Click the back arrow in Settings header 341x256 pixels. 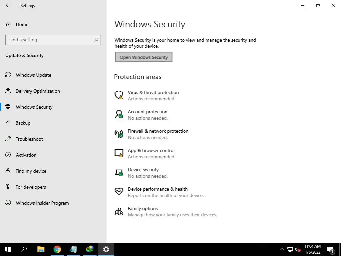(x=8, y=5)
